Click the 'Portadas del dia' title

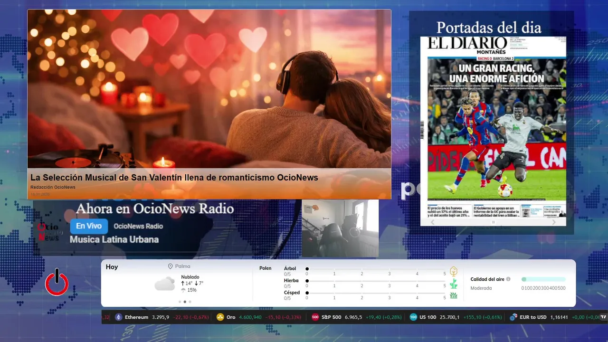pyautogui.click(x=489, y=27)
